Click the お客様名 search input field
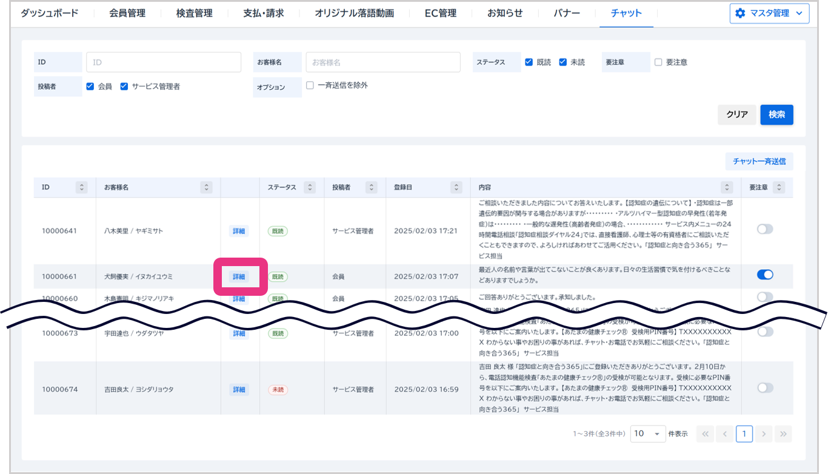 point(382,62)
